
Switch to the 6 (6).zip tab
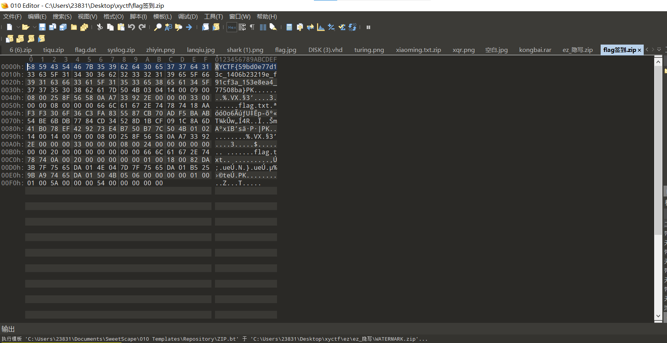click(x=21, y=50)
